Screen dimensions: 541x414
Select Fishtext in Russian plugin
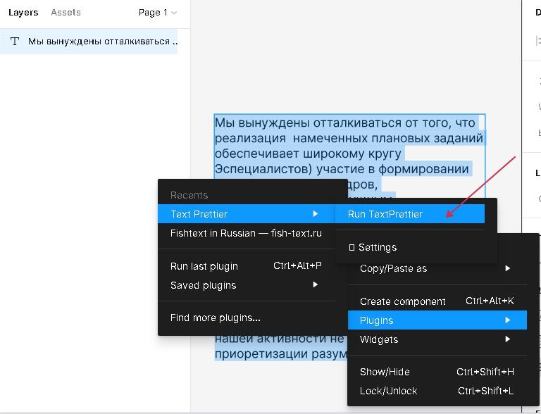click(x=246, y=233)
